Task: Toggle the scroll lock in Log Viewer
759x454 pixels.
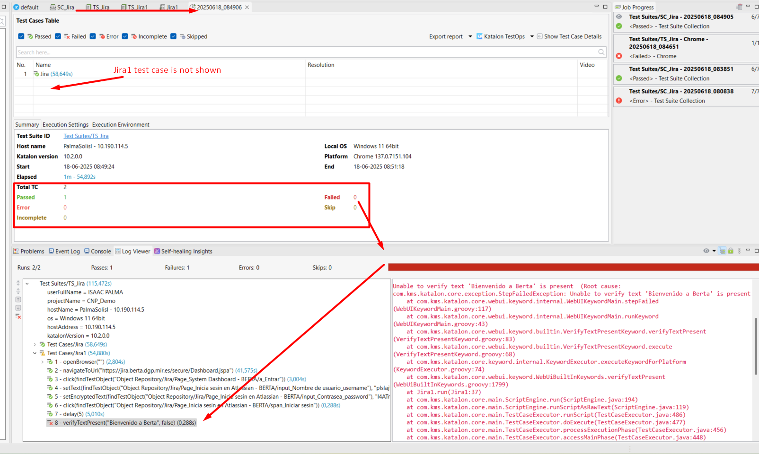Action: click(x=731, y=251)
